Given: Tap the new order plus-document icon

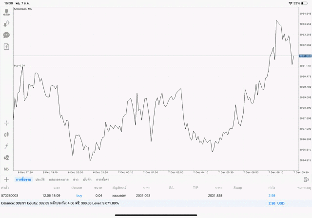Looking at the screenshot, I should 7,47.
